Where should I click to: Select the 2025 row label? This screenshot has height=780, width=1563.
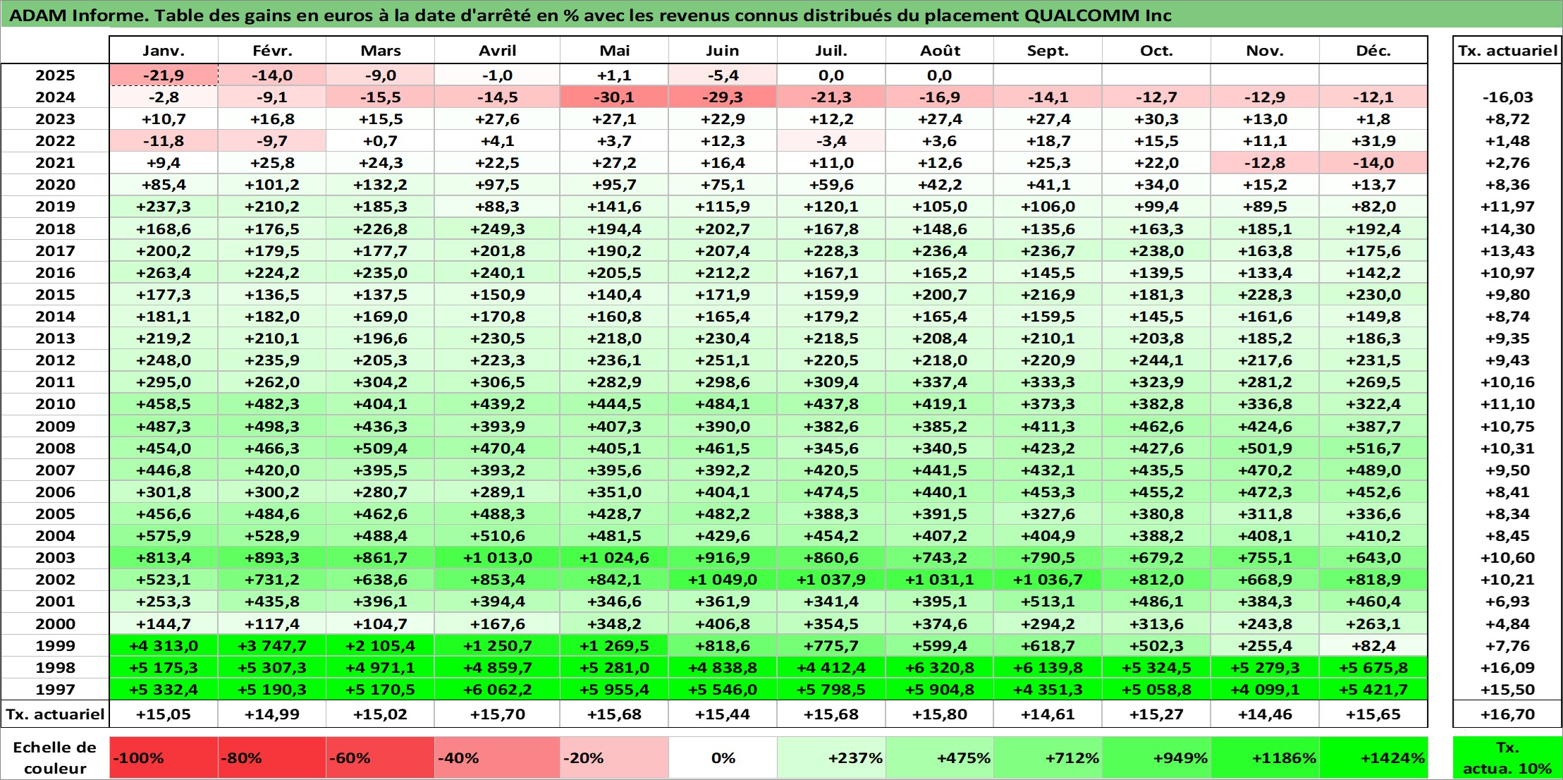[x=55, y=75]
